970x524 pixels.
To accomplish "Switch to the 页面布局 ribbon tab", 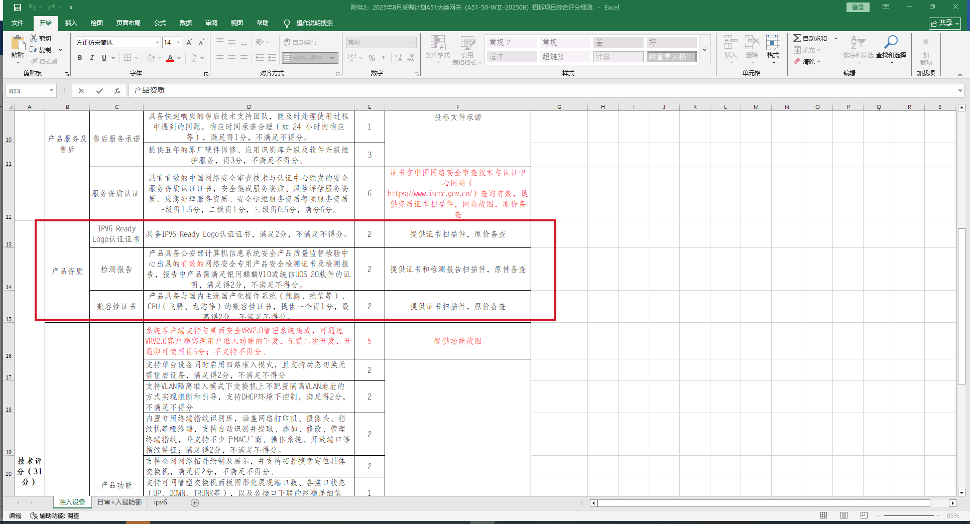I will (x=129, y=23).
